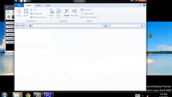Viewport: 172px width, 97px height.
Task: Click Invert selection in Select group
Action: coord(89,17)
